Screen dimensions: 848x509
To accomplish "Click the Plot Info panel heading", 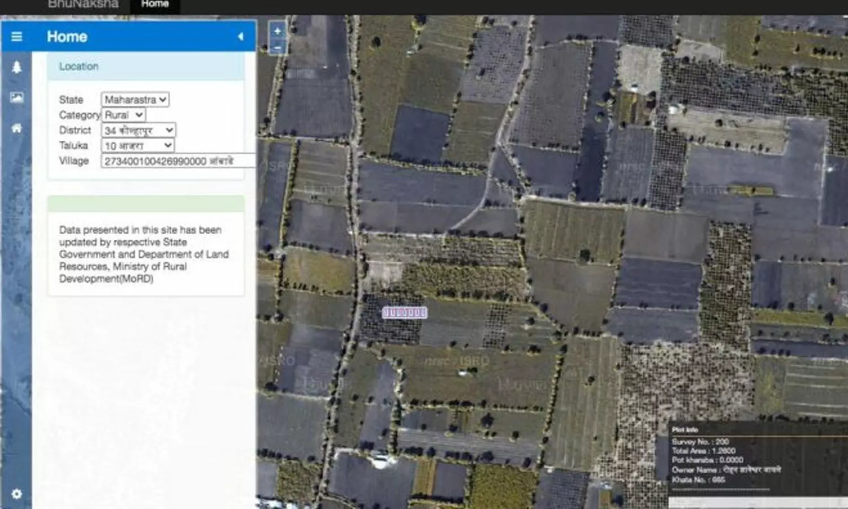I will click(685, 430).
